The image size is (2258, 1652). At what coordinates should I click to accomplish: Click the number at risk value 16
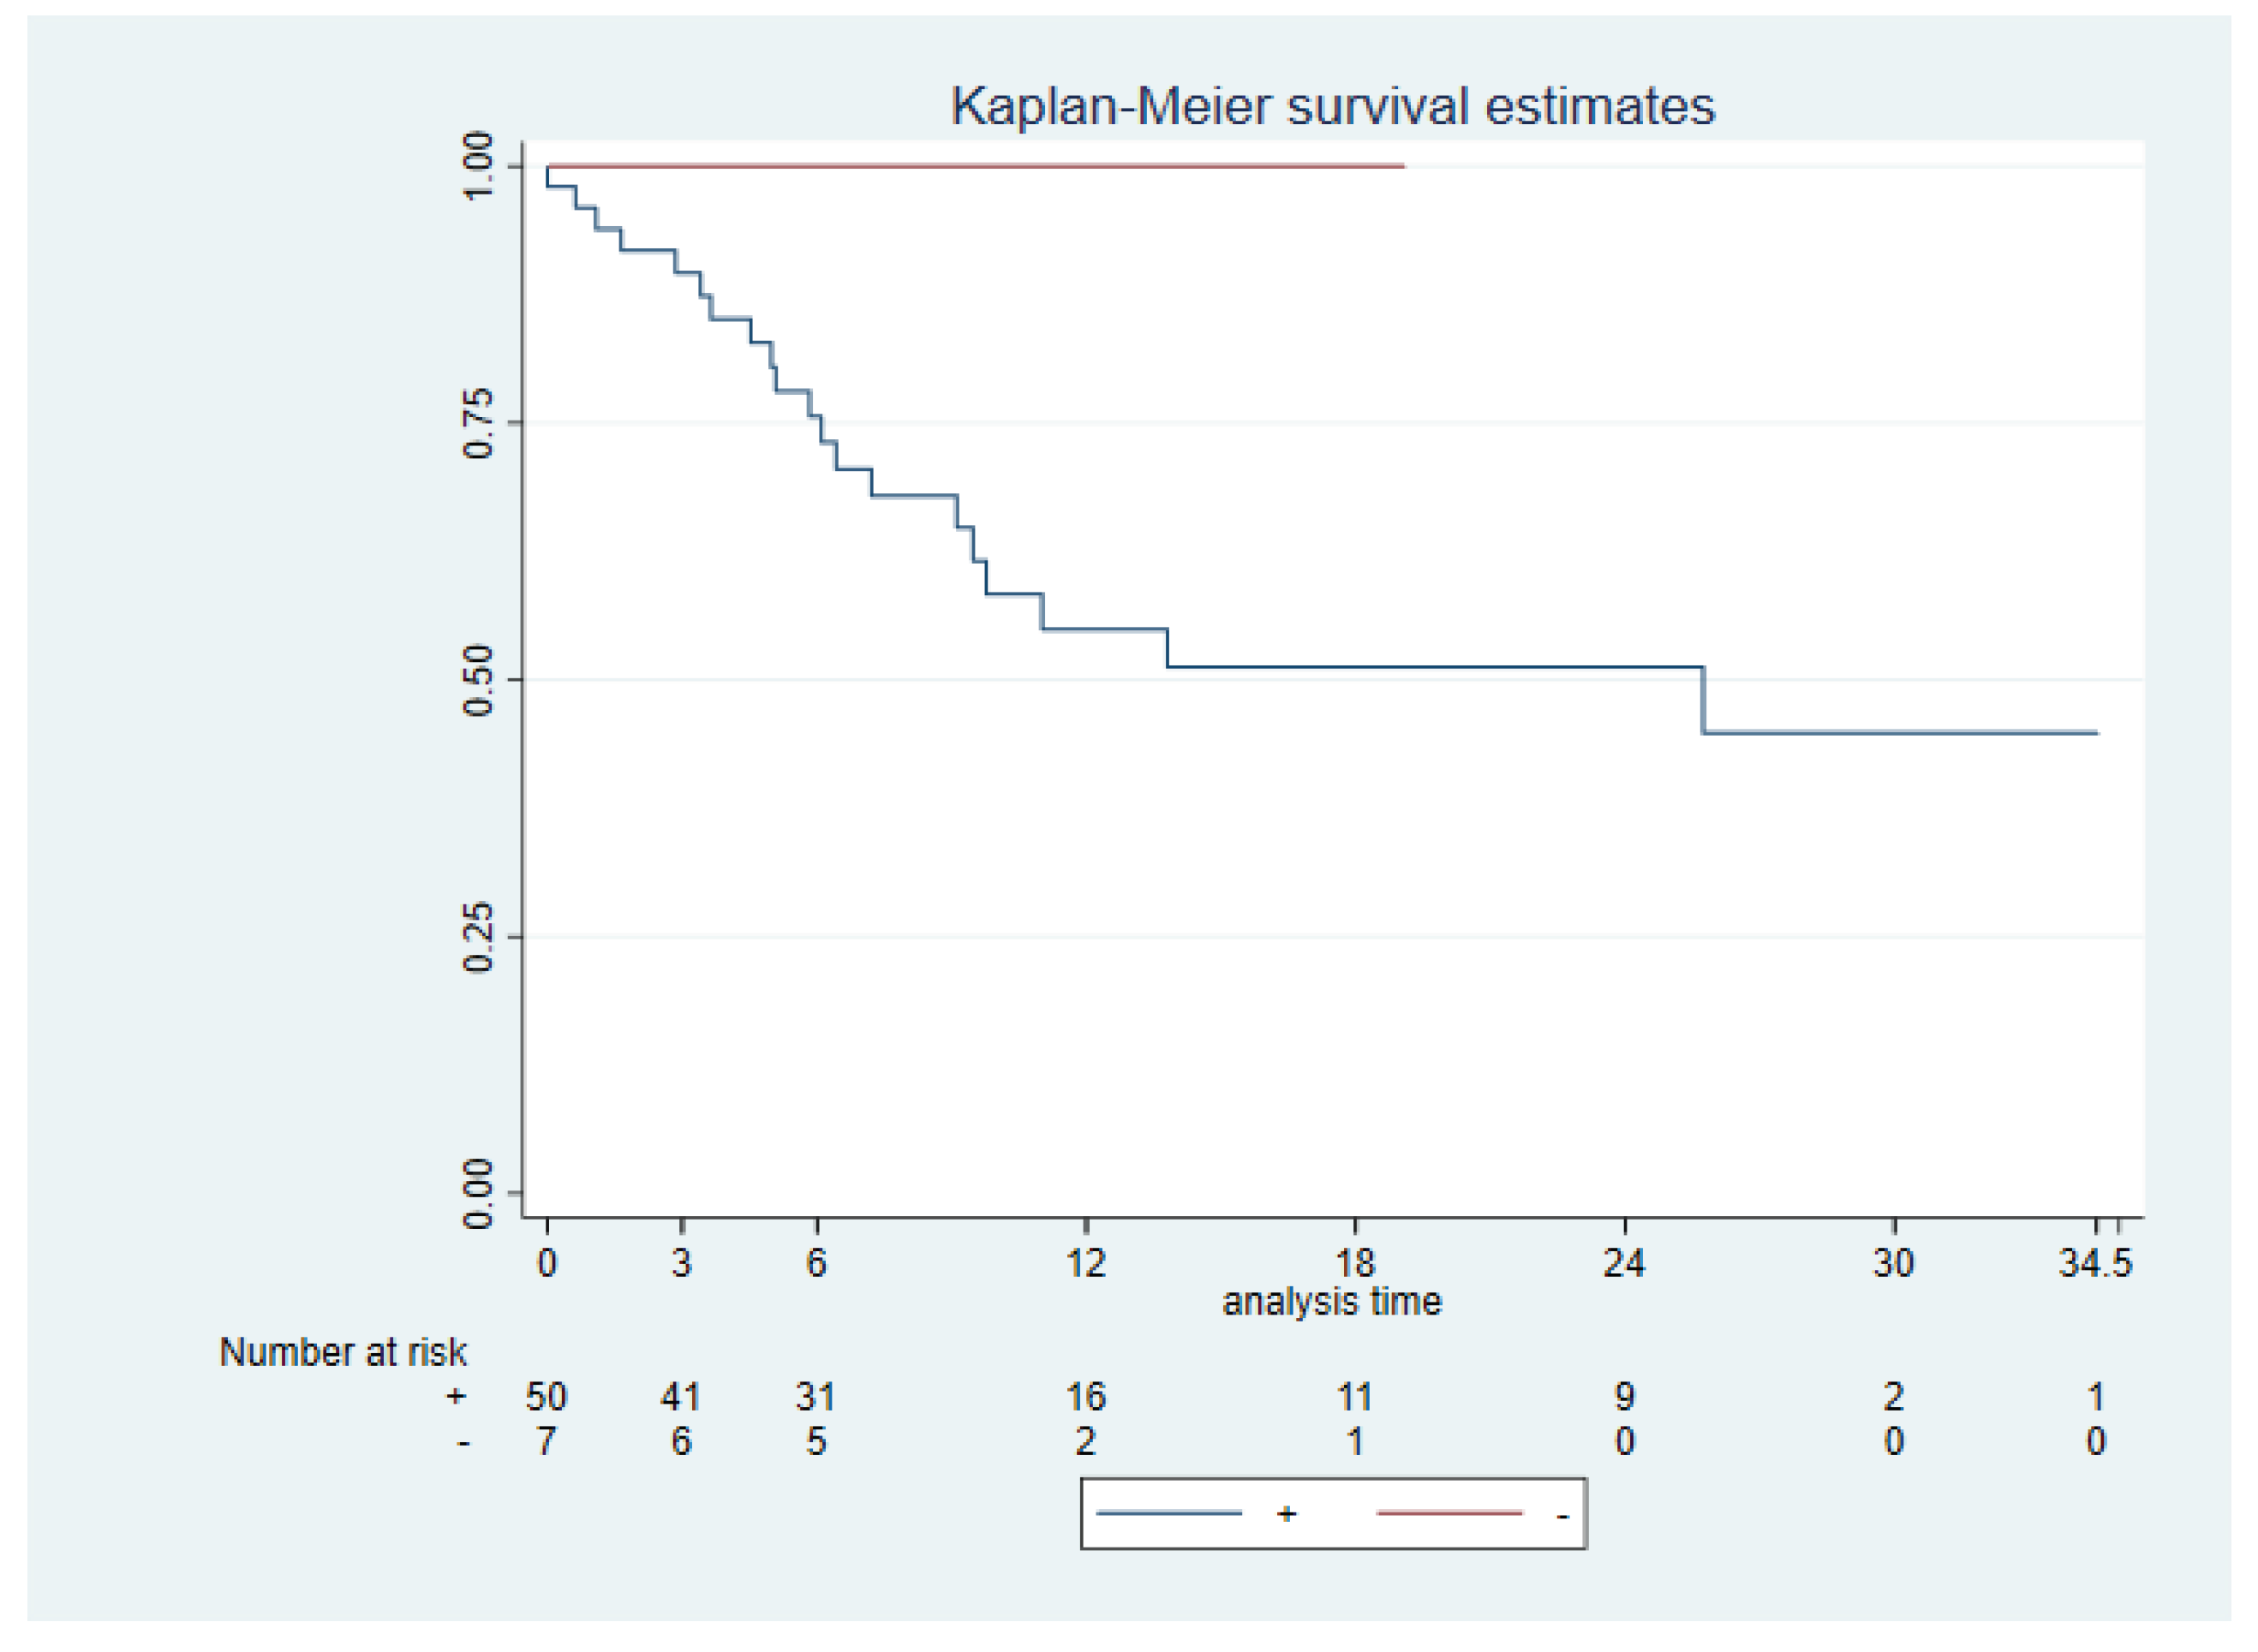(1086, 1396)
